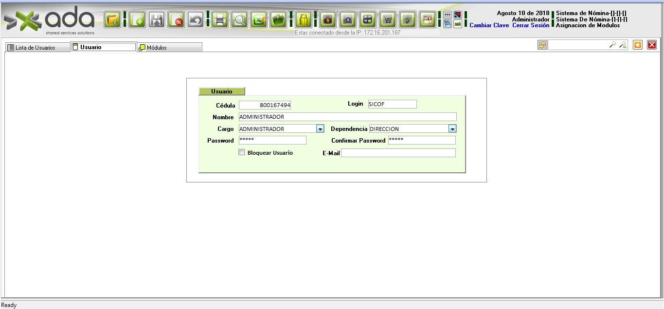Viewport: 664px width, 309px height.
Task: Click the new record icon with green plus
Action: (x=137, y=20)
